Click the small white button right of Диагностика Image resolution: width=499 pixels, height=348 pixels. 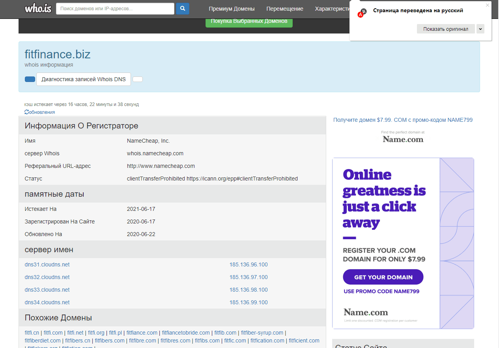coord(138,79)
